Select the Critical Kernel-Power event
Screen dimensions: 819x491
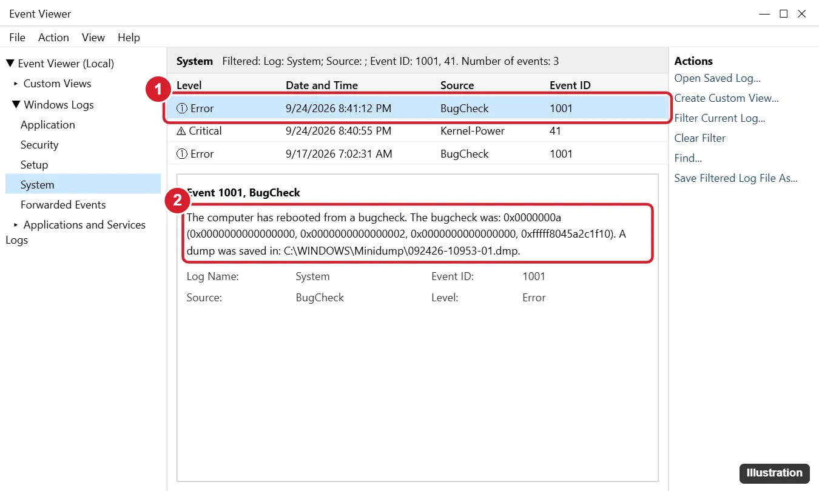pos(417,131)
